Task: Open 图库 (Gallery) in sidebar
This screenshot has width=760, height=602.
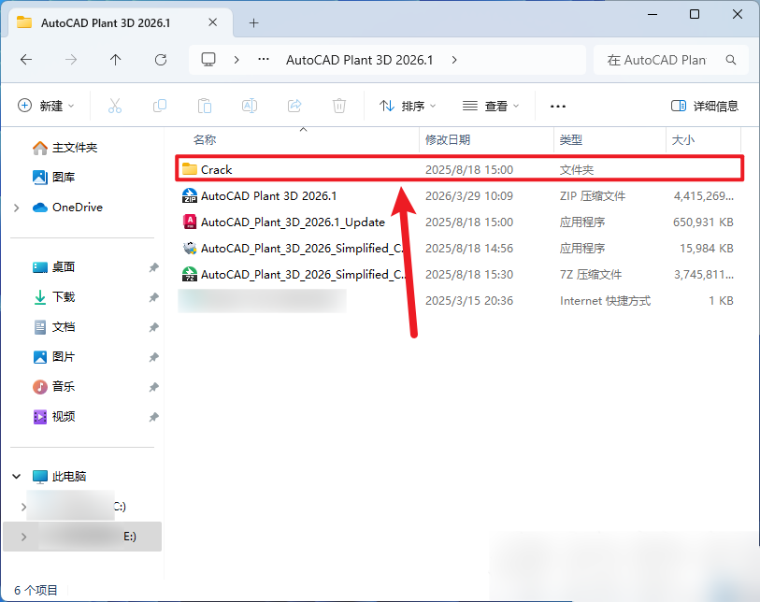Action: pos(53,178)
